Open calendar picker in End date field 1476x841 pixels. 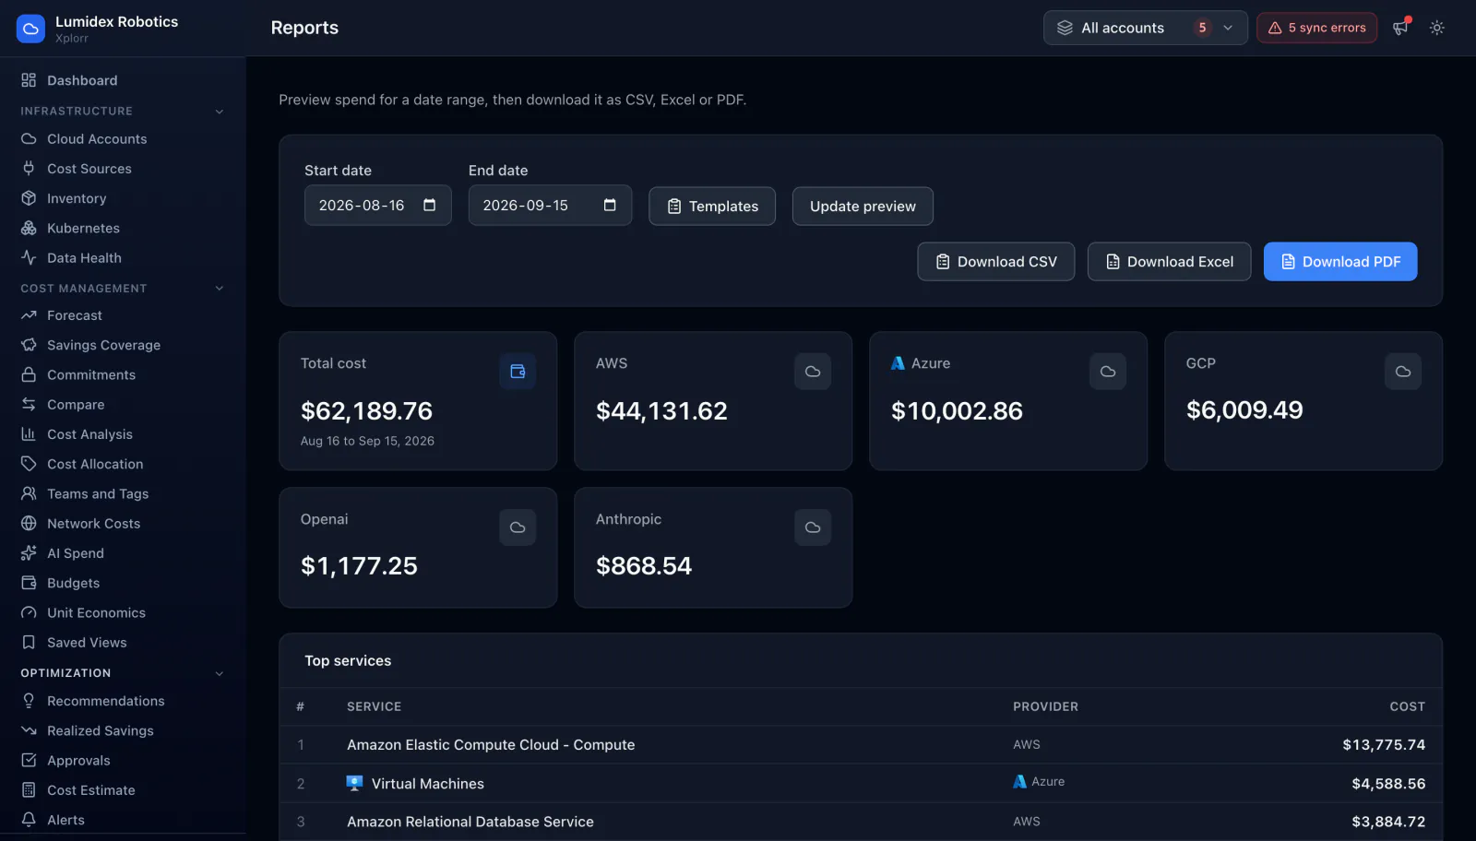click(610, 205)
